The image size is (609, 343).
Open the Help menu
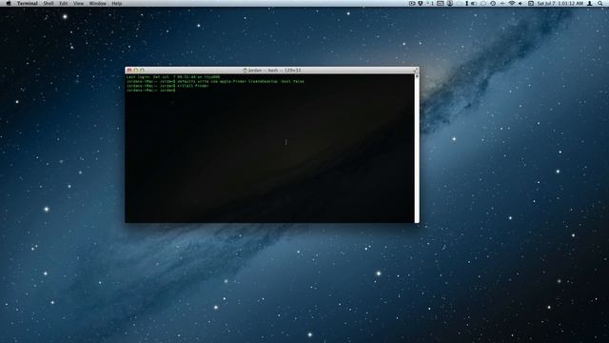(116, 3)
